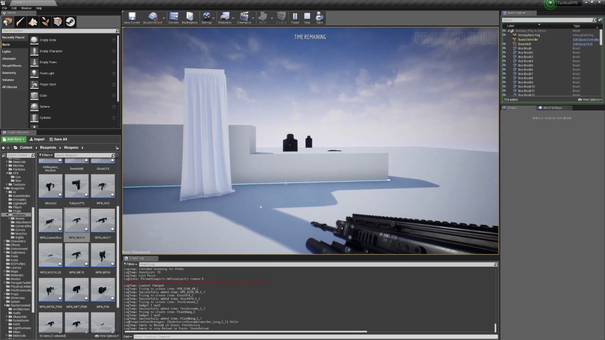The height and width of the screenshot is (340, 605).
Task: Open View Options in World Outliner
Action: click(590, 100)
